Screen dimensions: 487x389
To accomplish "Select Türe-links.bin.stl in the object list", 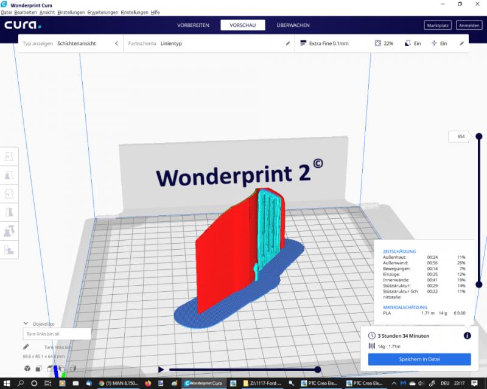I will click(x=57, y=334).
